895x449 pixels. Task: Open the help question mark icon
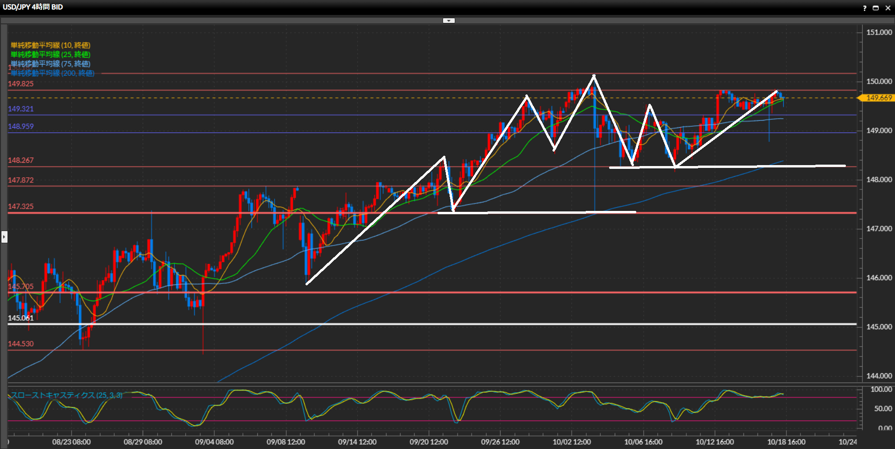pyautogui.click(x=864, y=8)
